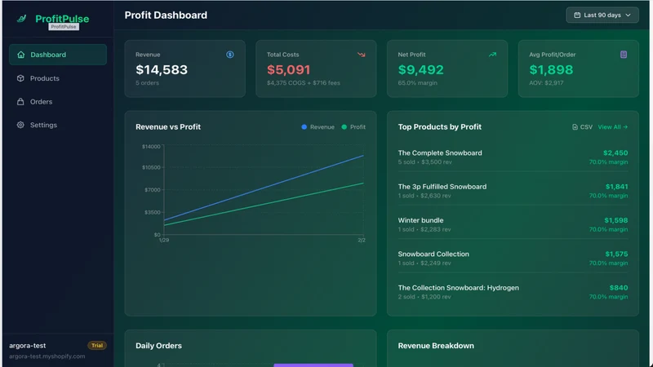Click the $1,841 profit amount

tap(616, 187)
